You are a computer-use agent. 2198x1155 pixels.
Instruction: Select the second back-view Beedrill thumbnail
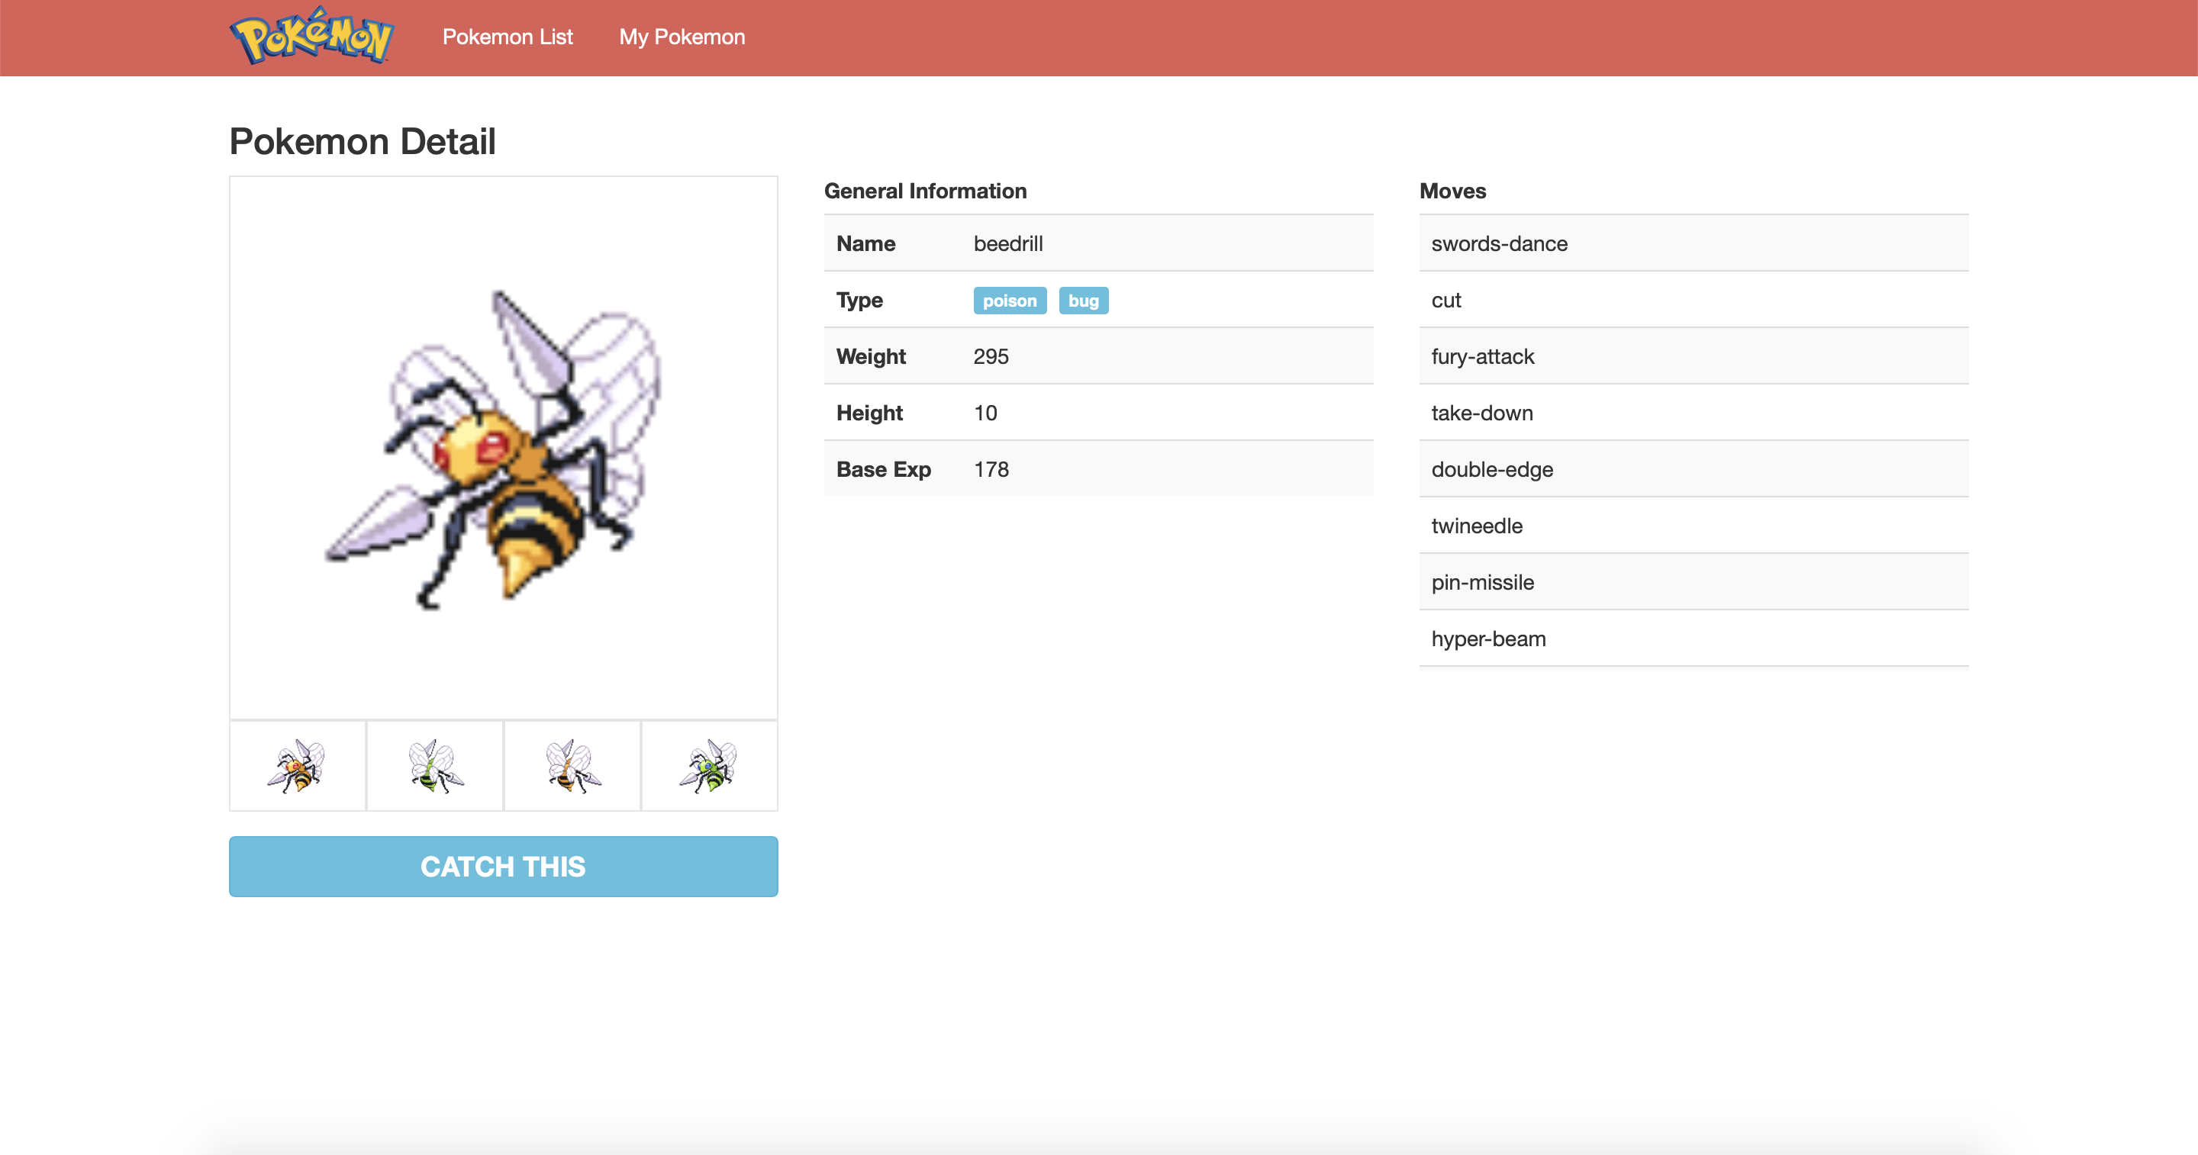pos(434,765)
